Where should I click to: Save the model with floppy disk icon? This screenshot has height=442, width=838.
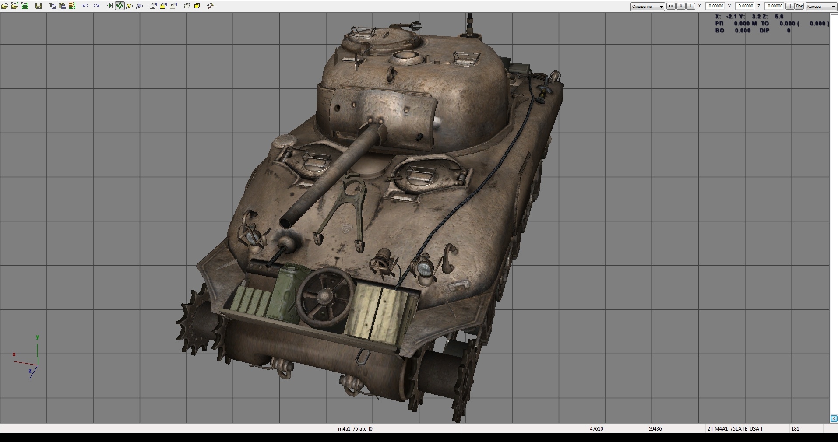click(x=39, y=6)
